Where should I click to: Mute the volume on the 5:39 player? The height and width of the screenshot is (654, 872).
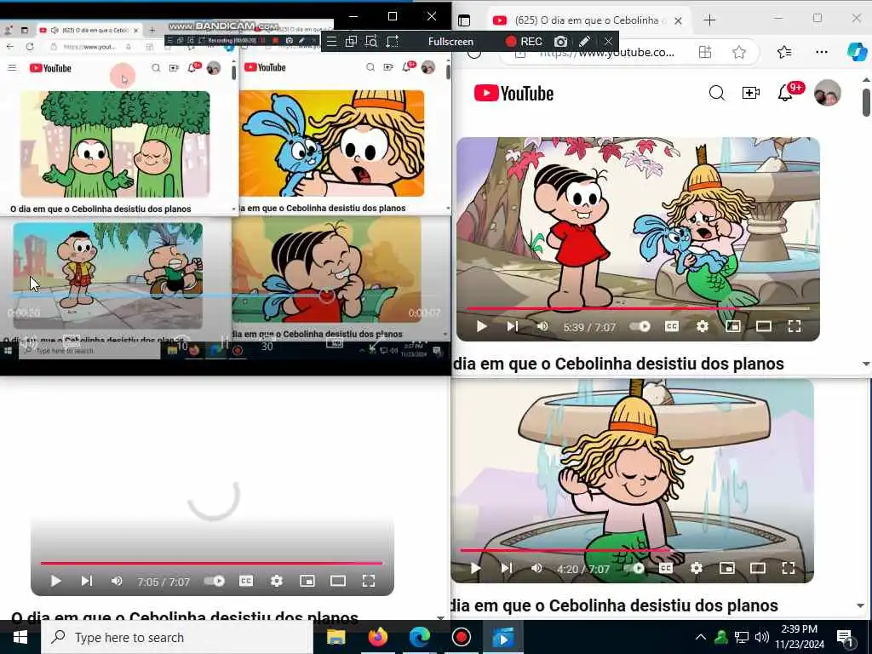coord(542,326)
